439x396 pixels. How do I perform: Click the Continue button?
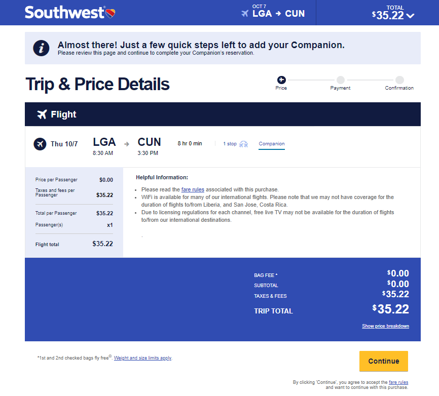(x=383, y=361)
